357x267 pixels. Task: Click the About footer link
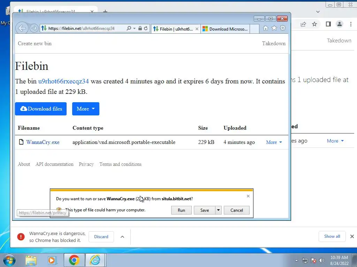click(24, 164)
